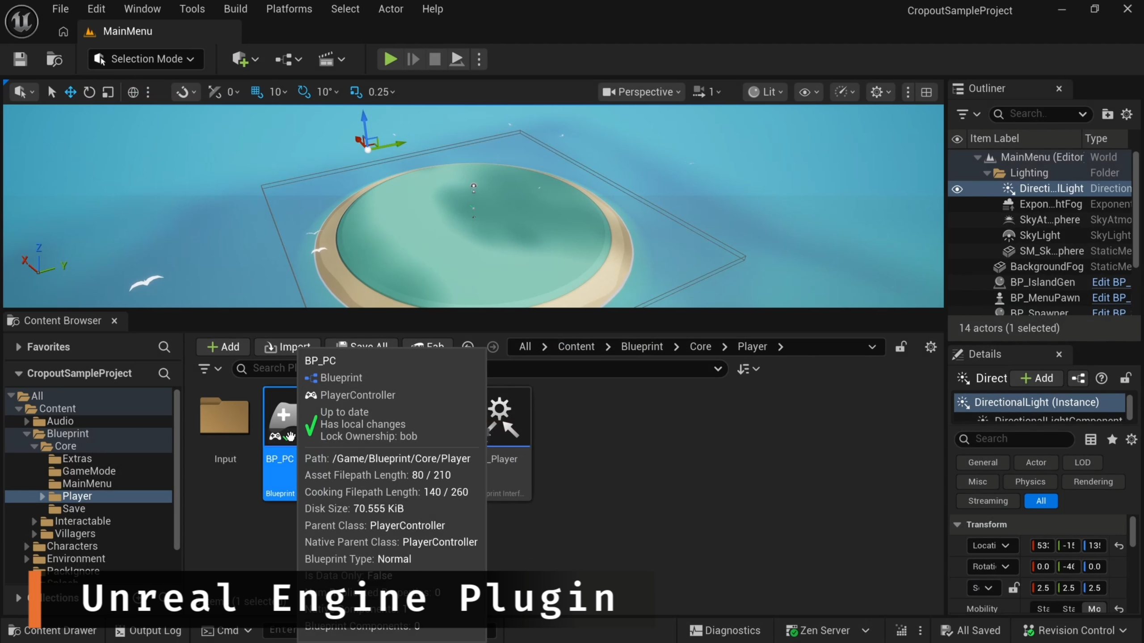Toggle the rotation snapping icon
This screenshot has width=1144, height=643.
click(304, 92)
